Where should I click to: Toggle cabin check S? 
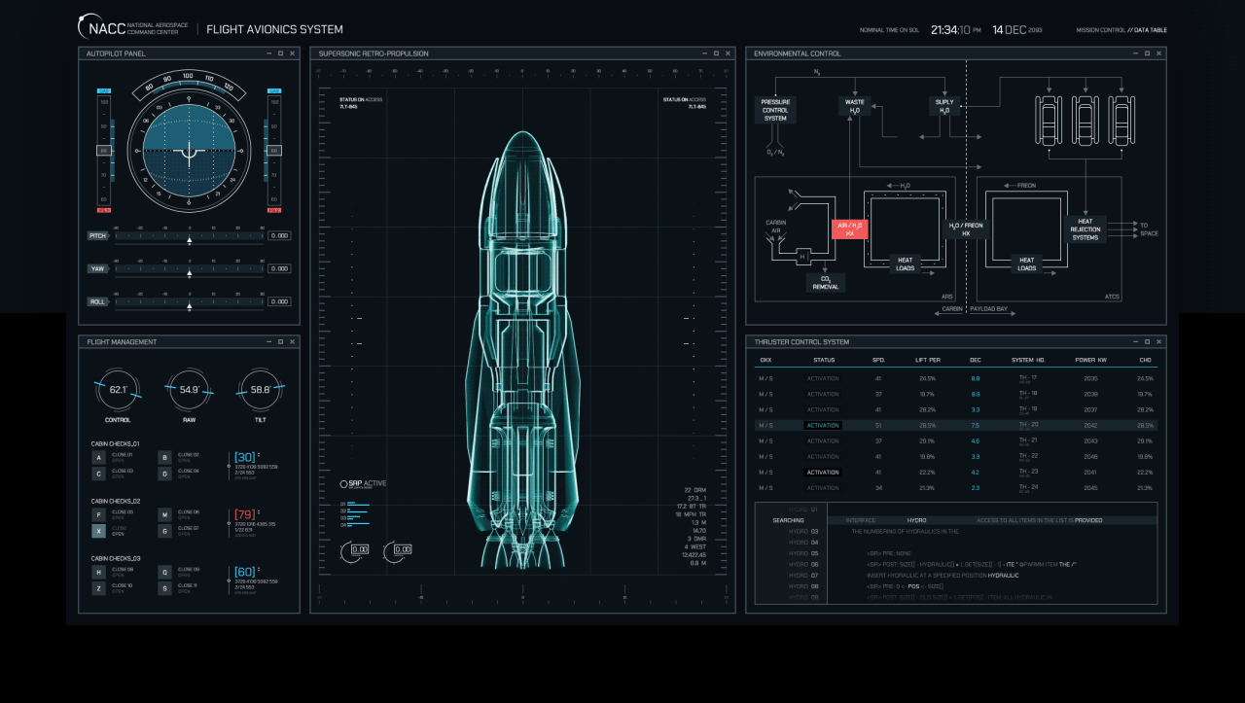tap(164, 588)
